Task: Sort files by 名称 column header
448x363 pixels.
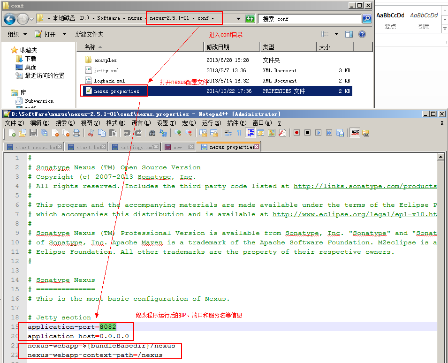Action: coord(140,47)
